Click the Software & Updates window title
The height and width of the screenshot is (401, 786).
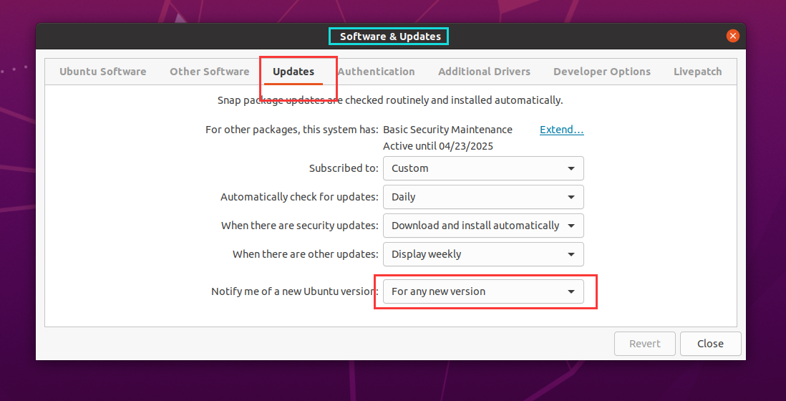point(390,37)
